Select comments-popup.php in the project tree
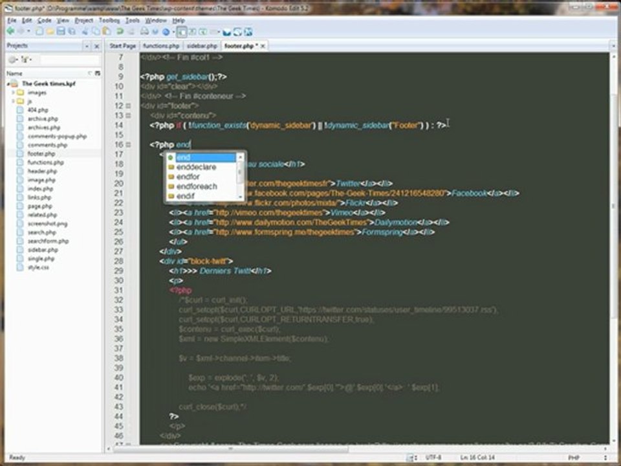The width and height of the screenshot is (621, 466). click(57, 136)
